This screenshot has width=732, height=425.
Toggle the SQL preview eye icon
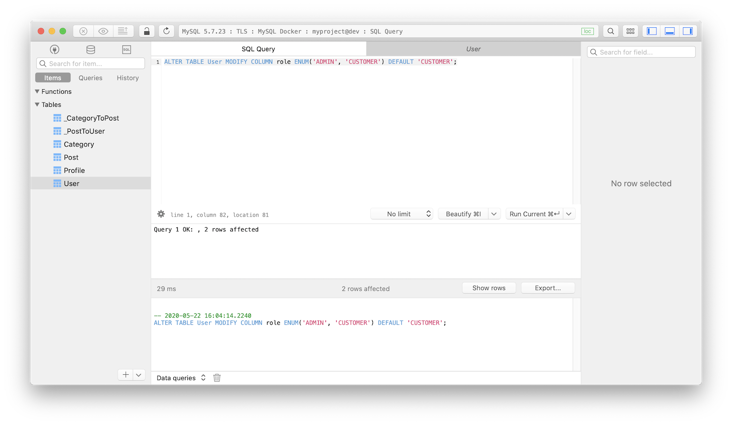[x=103, y=31]
